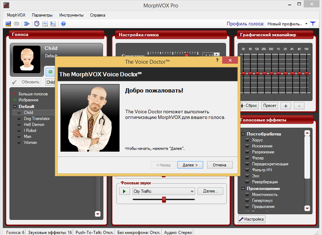Toggle the Гипертонус effect
The height and width of the screenshot is (235, 322).
pyautogui.click(x=247, y=201)
